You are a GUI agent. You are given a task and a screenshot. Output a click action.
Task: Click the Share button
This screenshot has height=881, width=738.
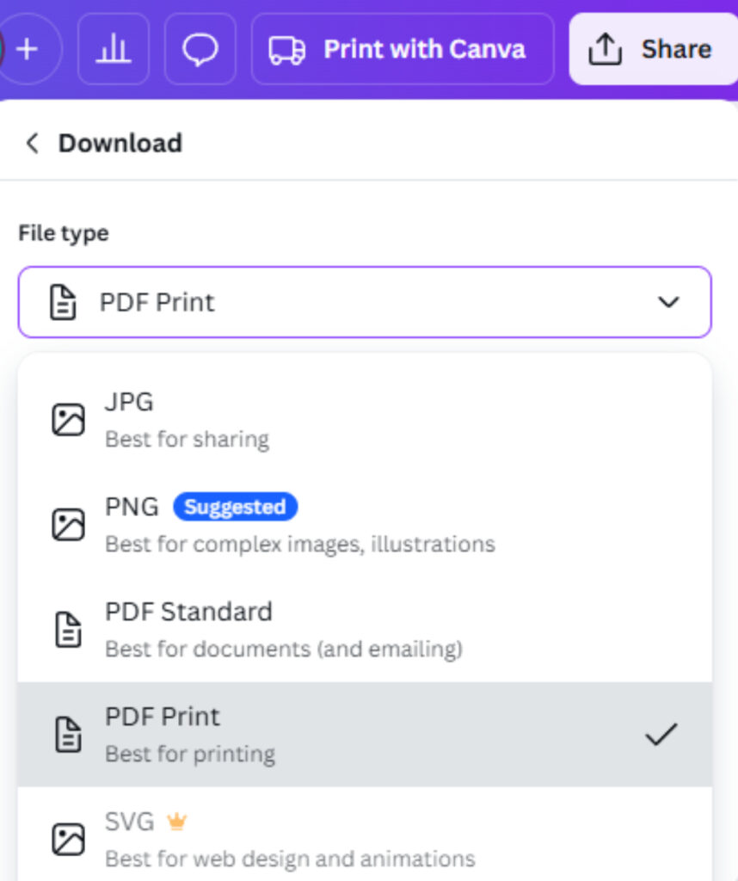(x=676, y=49)
